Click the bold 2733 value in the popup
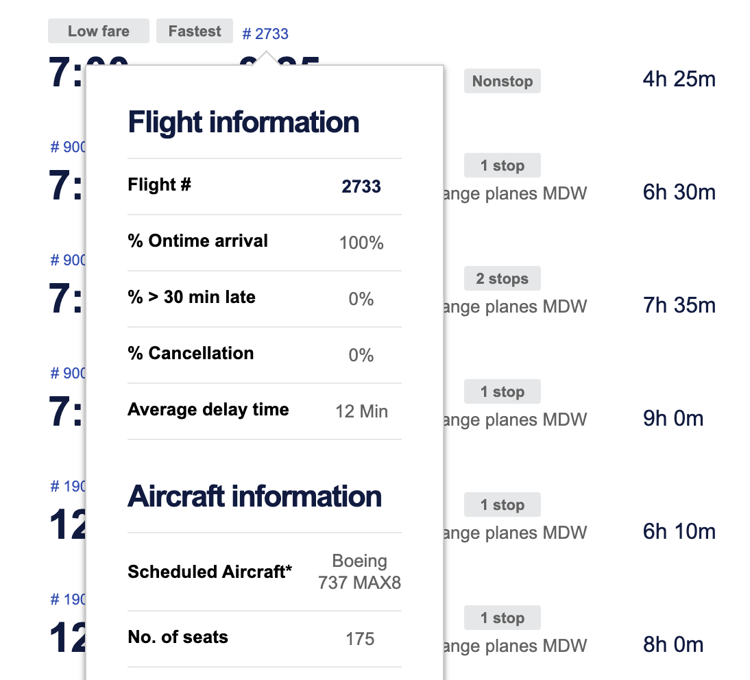The image size is (750, 680). tap(361, 186)
